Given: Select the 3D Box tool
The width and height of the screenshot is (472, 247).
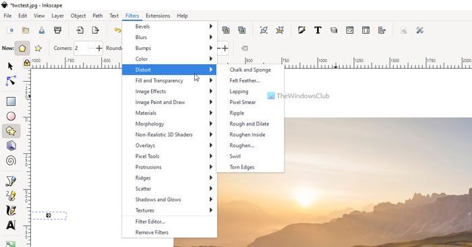Looking at the screenshot, I should tap(11, 146).
